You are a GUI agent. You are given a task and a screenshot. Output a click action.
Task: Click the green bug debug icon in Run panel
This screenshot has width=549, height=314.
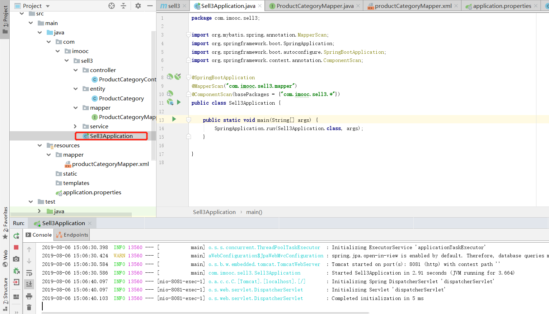click(x=16, y=271)
